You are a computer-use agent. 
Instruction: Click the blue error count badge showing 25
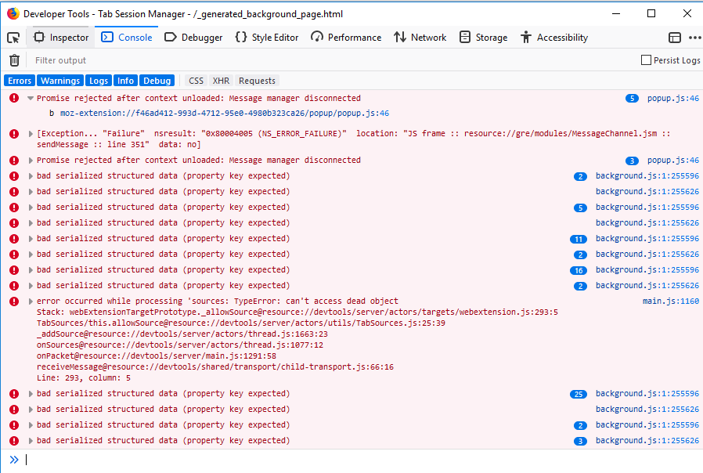[579, 394]
